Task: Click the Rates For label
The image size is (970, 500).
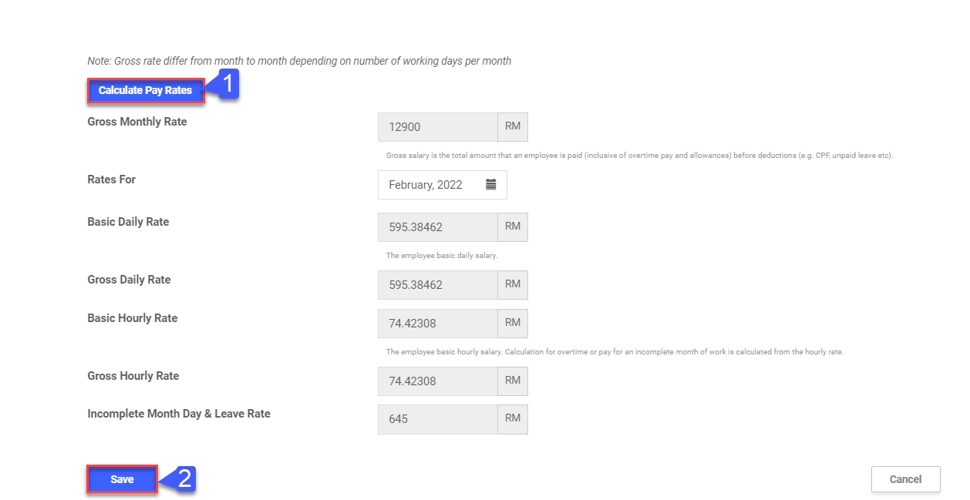Action: [x=112, y=180]
